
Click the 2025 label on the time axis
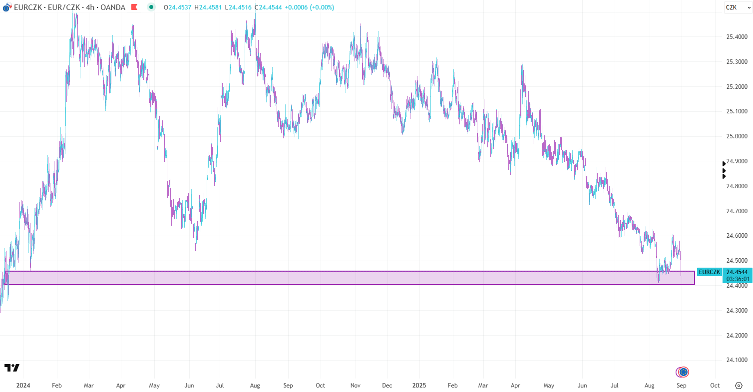point(419,386)
